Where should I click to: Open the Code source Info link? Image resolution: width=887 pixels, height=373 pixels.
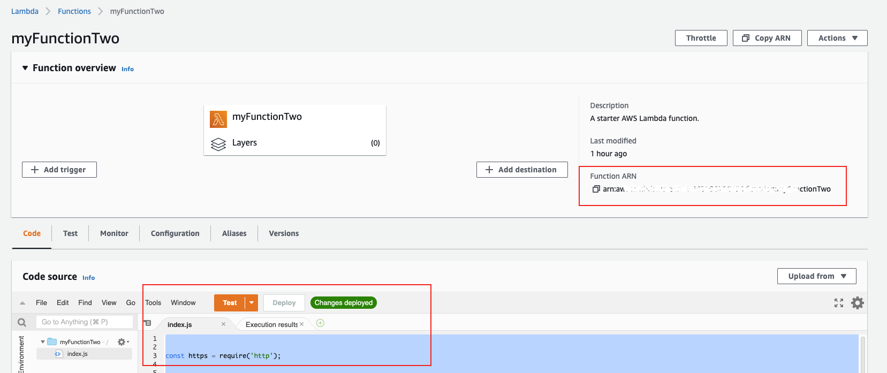coord(88,278)
